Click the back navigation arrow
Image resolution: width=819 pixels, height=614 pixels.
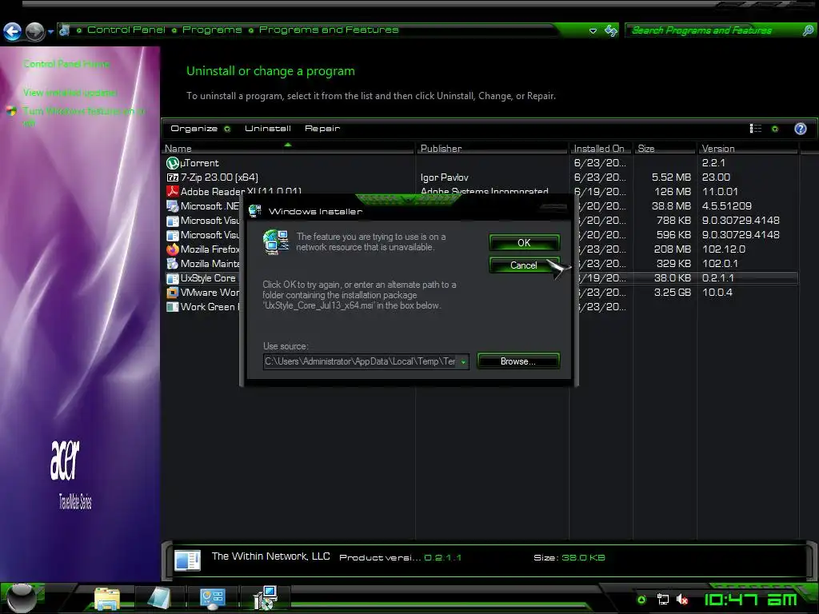(13, 32)
